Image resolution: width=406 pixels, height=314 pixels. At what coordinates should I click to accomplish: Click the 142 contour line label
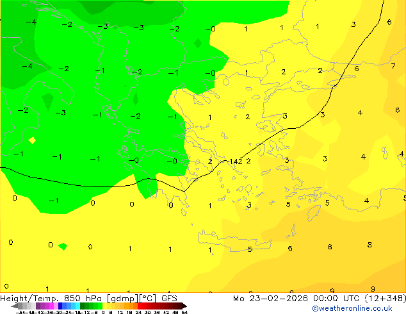(236, 161)
